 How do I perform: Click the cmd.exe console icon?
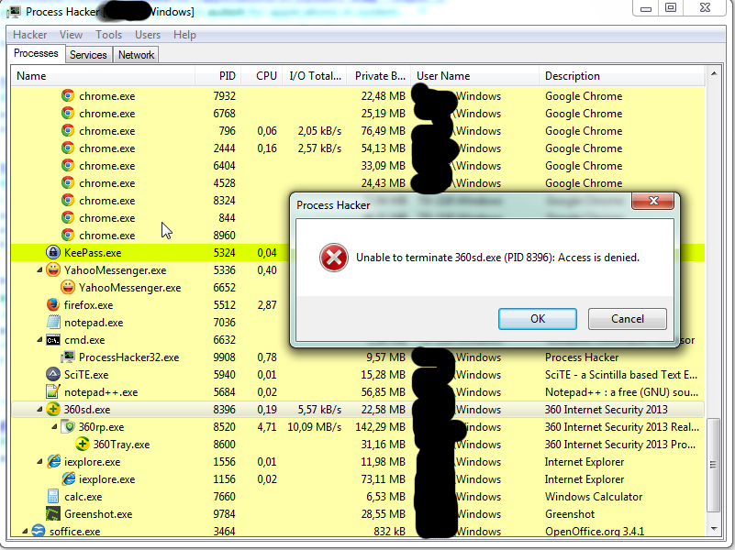coord(53,340)
